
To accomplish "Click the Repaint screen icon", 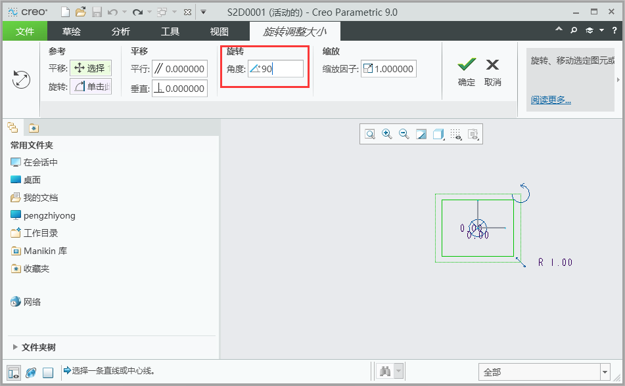I will pos(421,134).
